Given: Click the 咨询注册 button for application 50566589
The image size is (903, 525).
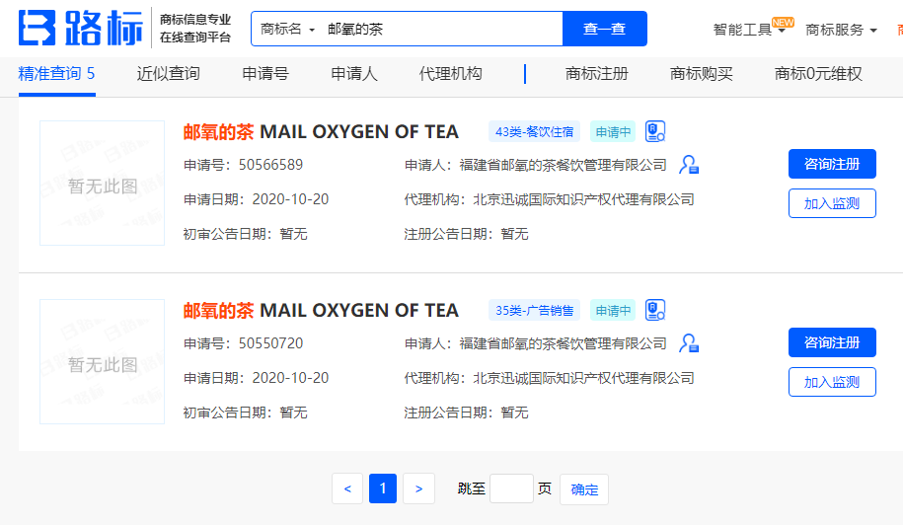Looking at the screenshot, I should [x=832, y=164].
